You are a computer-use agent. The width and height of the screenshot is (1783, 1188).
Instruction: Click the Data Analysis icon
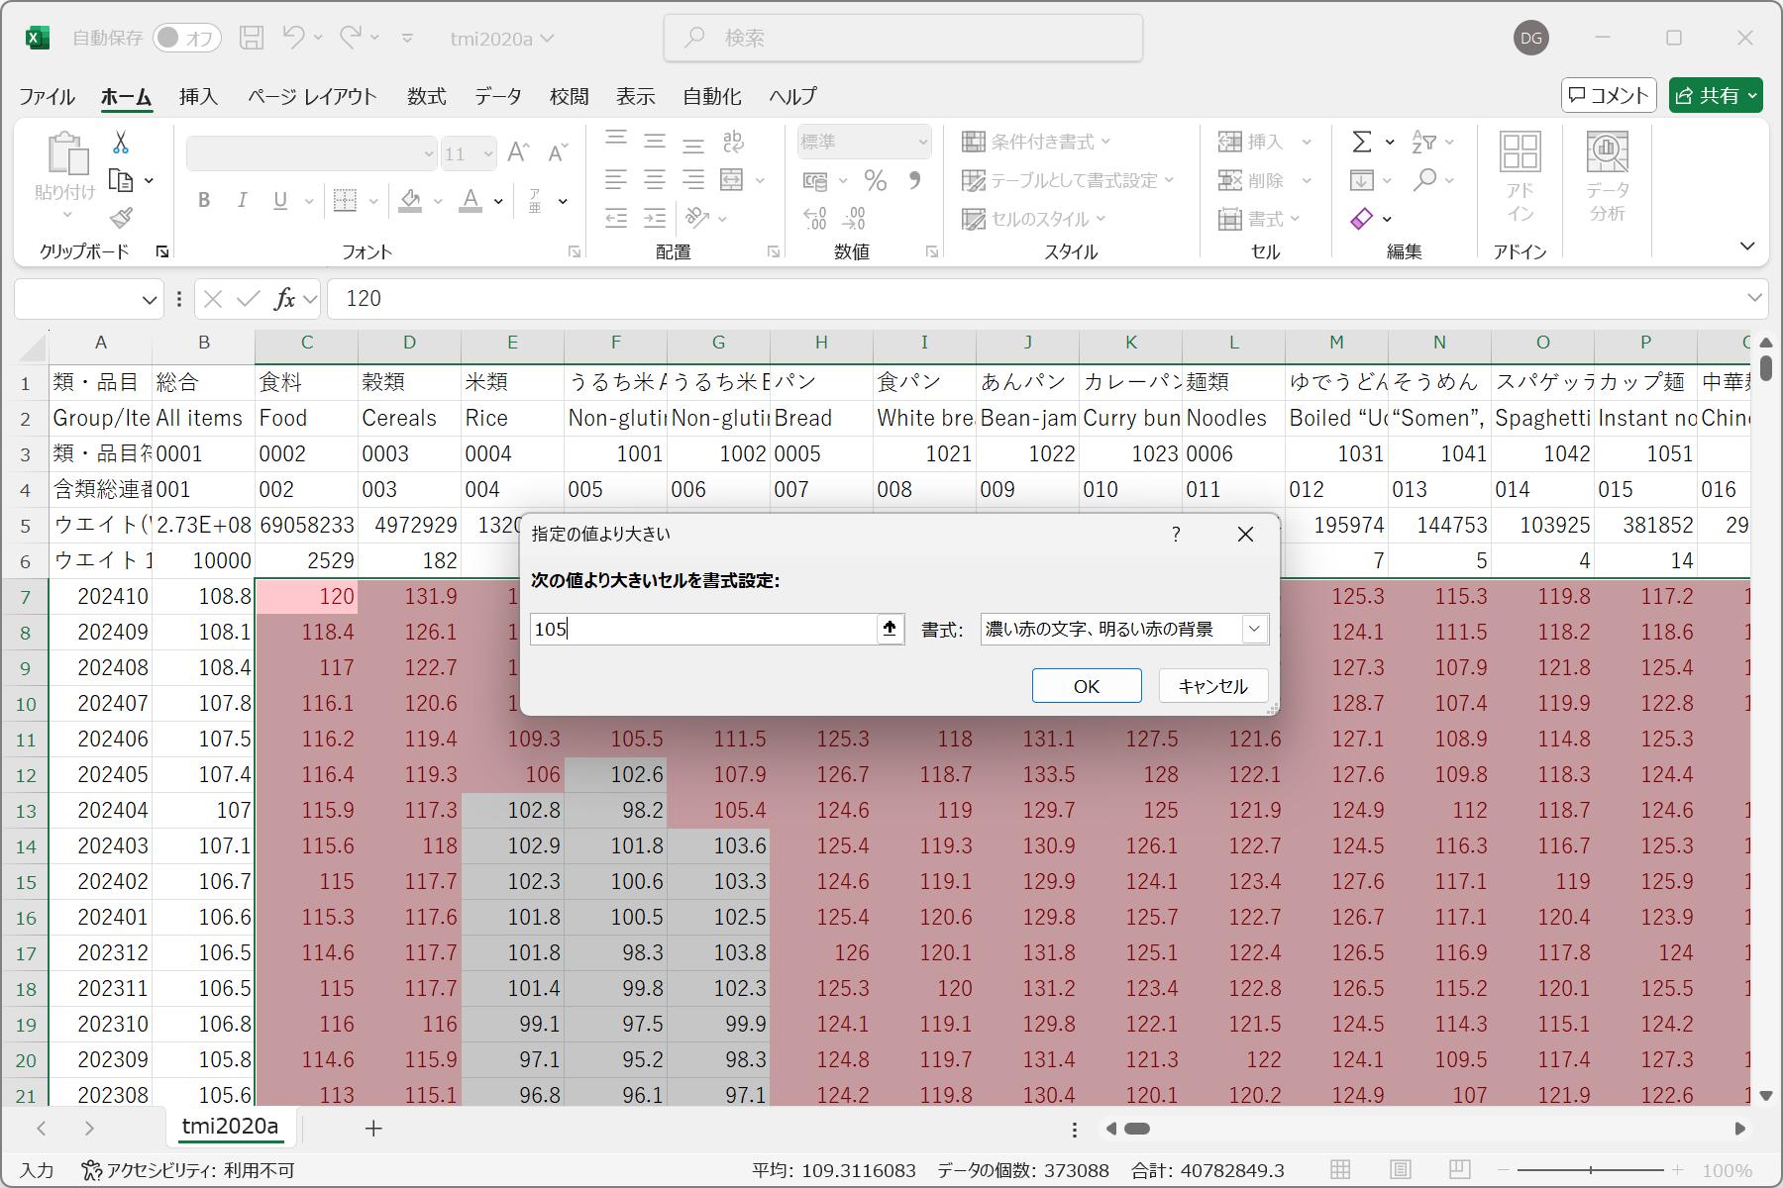click(x=1608, y=177)
